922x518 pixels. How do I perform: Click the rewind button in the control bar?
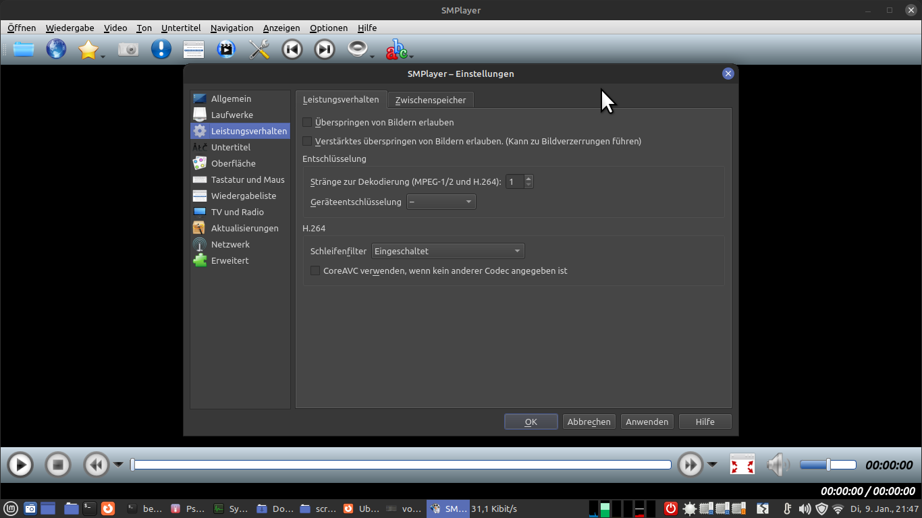(96, 465)
